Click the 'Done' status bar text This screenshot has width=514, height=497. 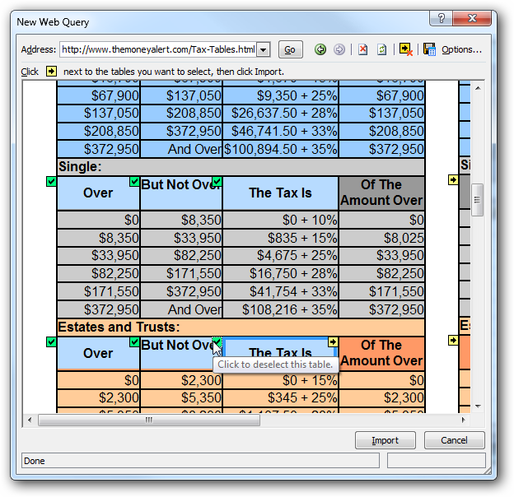click(x=35, y=461)
